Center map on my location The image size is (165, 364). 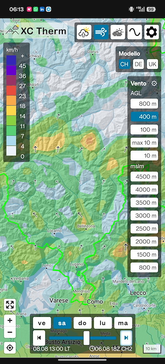coord(10,348)
